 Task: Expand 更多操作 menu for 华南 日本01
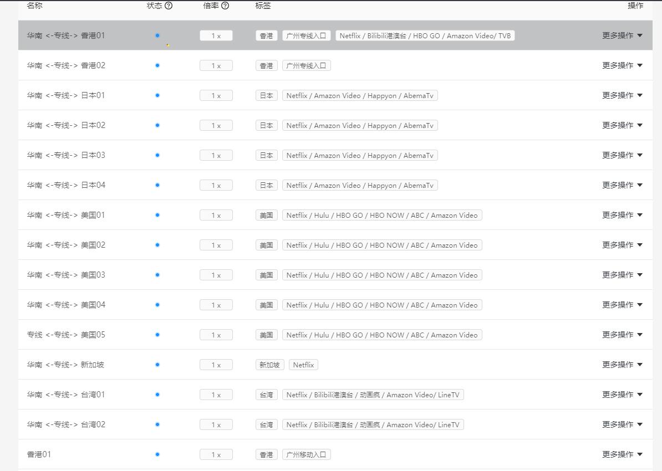[622, 95]
